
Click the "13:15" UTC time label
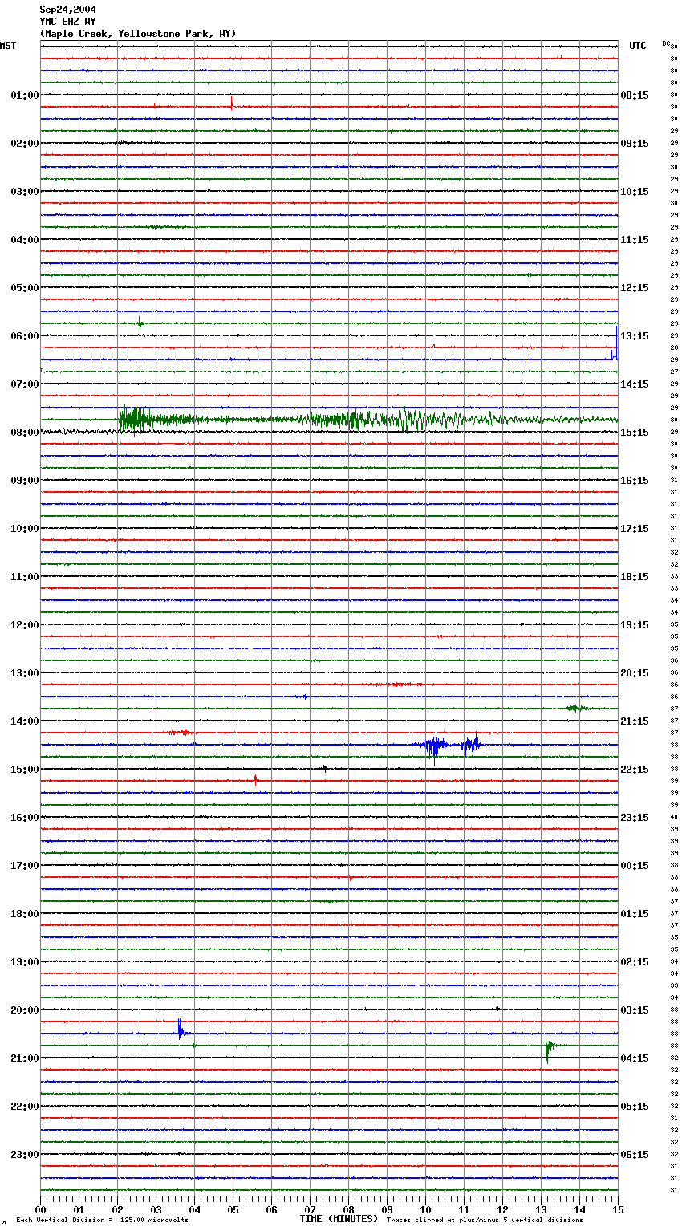(x=635, y=336)
